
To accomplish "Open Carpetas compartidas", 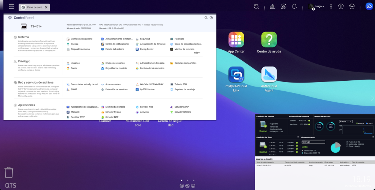I will 183,63.
